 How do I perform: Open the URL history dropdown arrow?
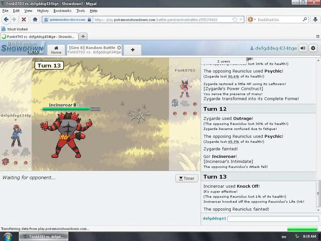(x=241, y=19)
